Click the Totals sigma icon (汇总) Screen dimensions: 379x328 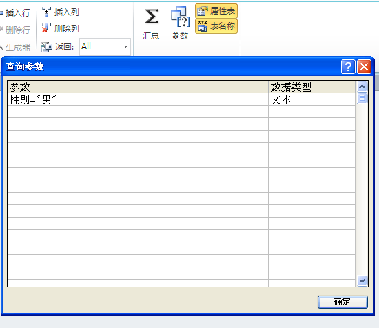click(x=152, y=17)
